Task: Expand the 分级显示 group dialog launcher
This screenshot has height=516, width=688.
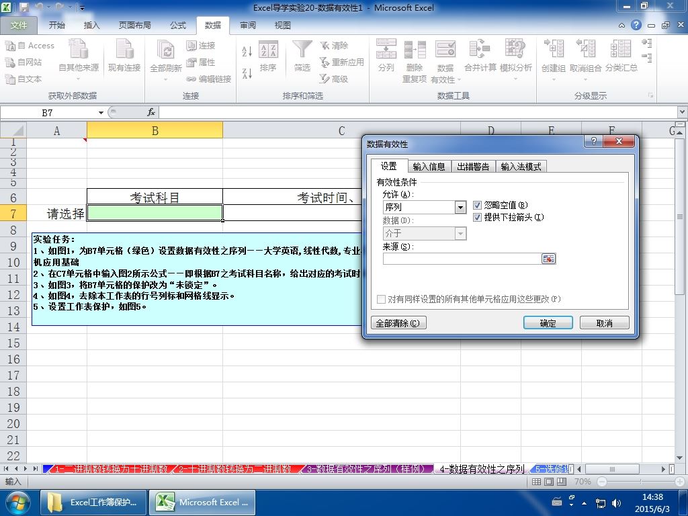Action: coord(650,95)
